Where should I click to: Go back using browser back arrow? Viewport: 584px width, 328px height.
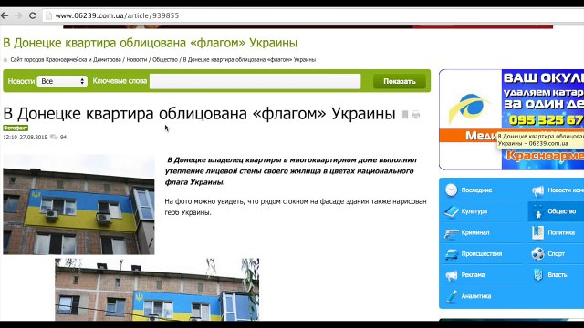click(5, 15)
